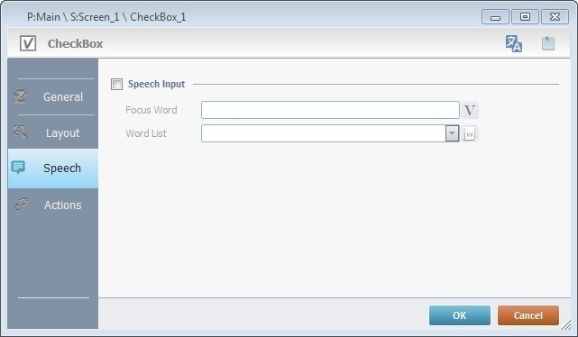Click the window resize grip corner

pos(566,325)
